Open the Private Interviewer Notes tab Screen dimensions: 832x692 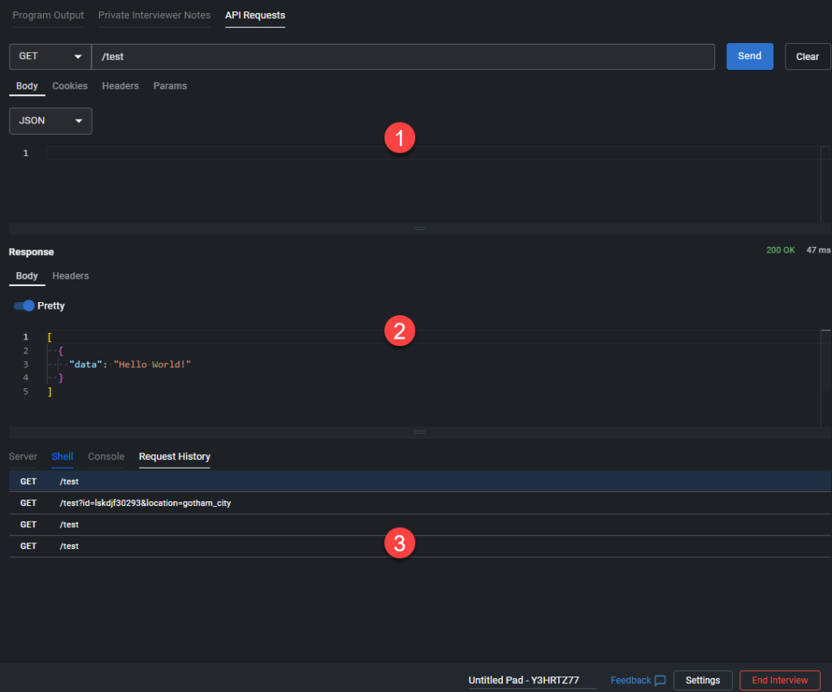tap(154, 15)
